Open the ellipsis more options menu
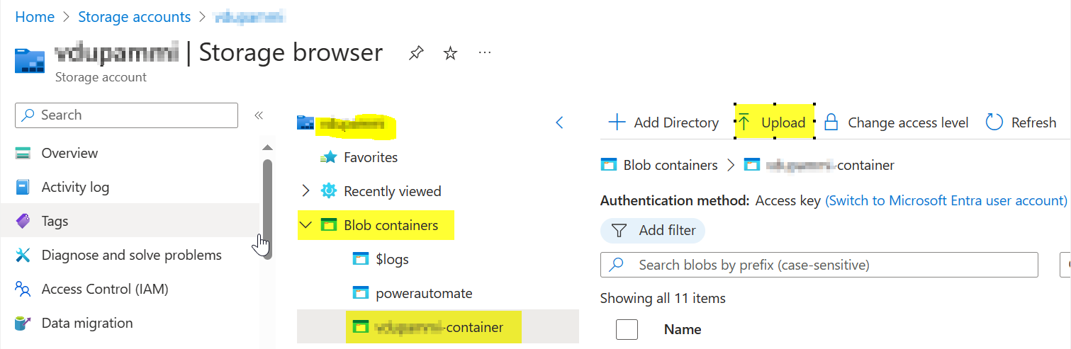The width and height of the screenshot is (1071, 349). point(485,53)
